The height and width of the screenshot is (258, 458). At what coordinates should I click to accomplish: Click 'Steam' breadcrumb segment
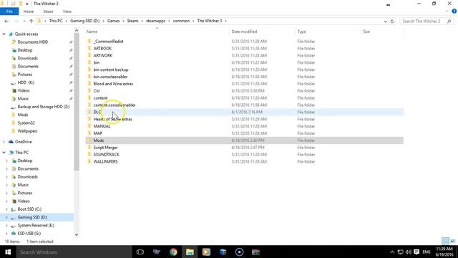click(x=132, y=21)
